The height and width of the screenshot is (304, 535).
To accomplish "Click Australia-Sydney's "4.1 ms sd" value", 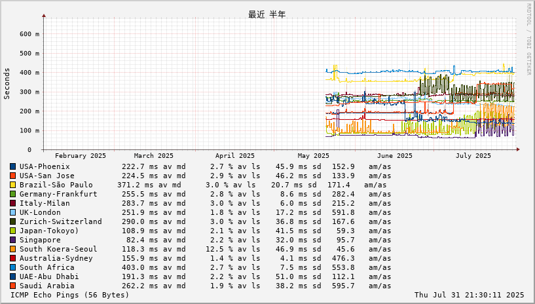I will click(301, 258).
